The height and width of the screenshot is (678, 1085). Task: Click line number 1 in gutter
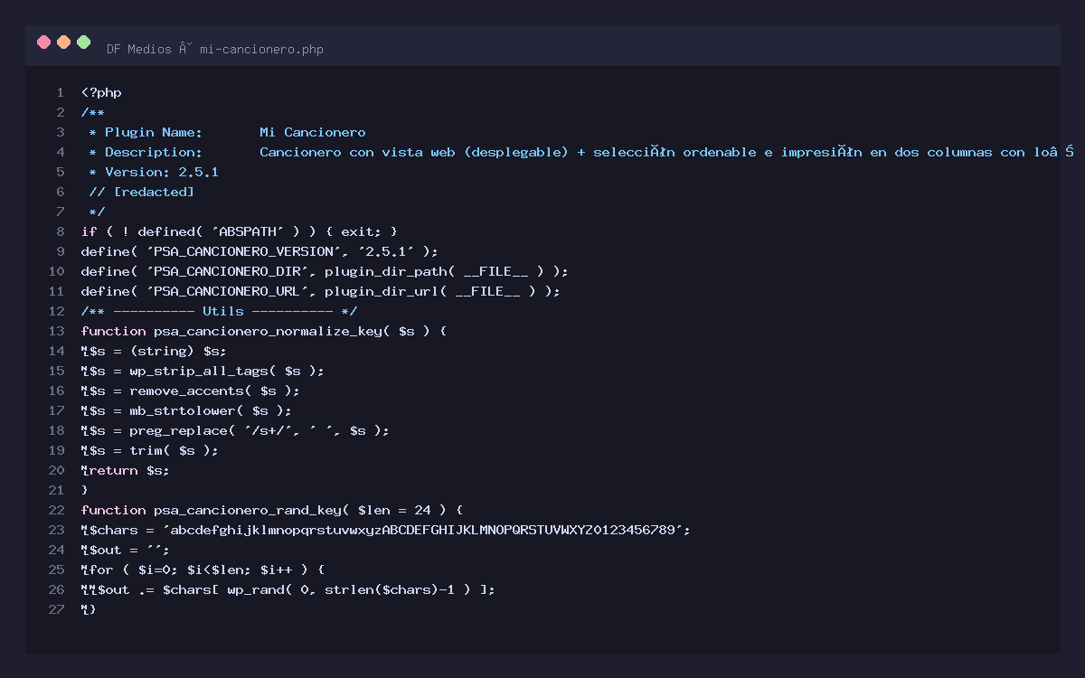pos(60,93)
